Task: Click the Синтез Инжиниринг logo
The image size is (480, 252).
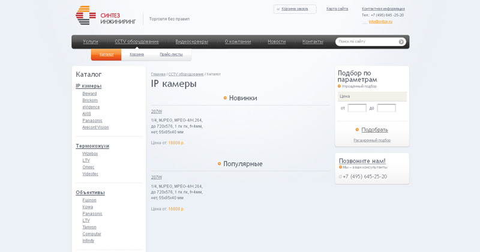Action: pyautogui.click(x=106, y=16)
